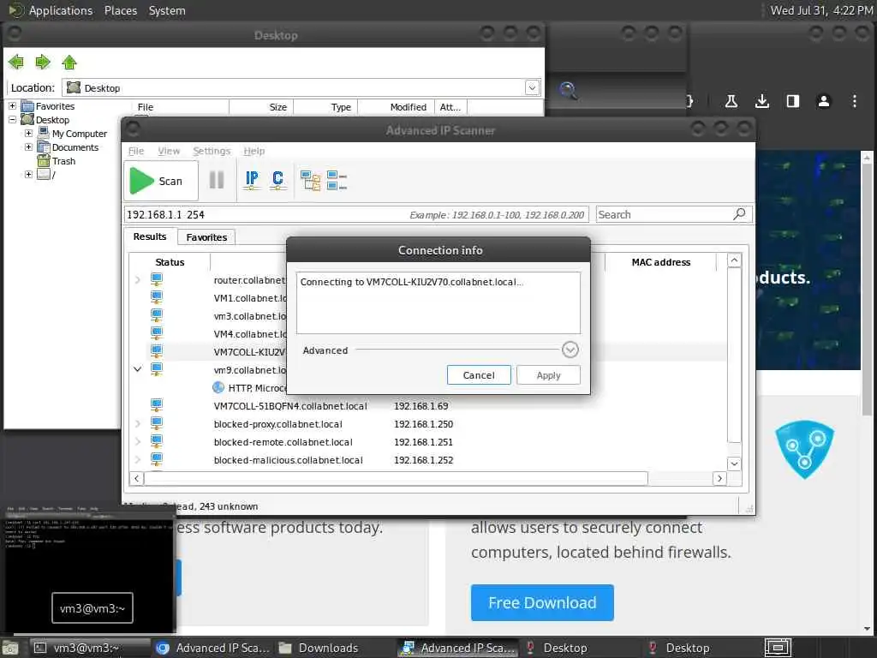The image size is (877, 658).
Task: Open the Settings menu
Action: click(212, 151)
